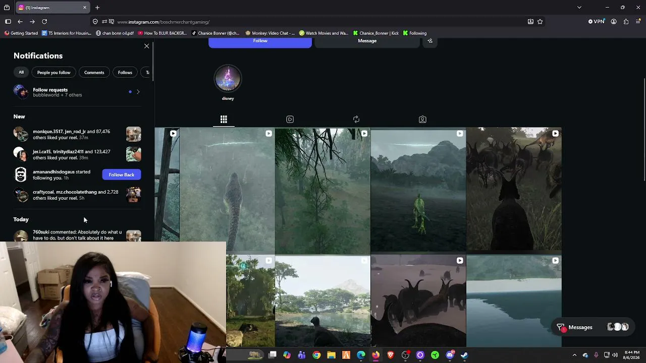Open the disney story highlight
The width and height of the screenshot is (646, 363).
tap(228, 79)
